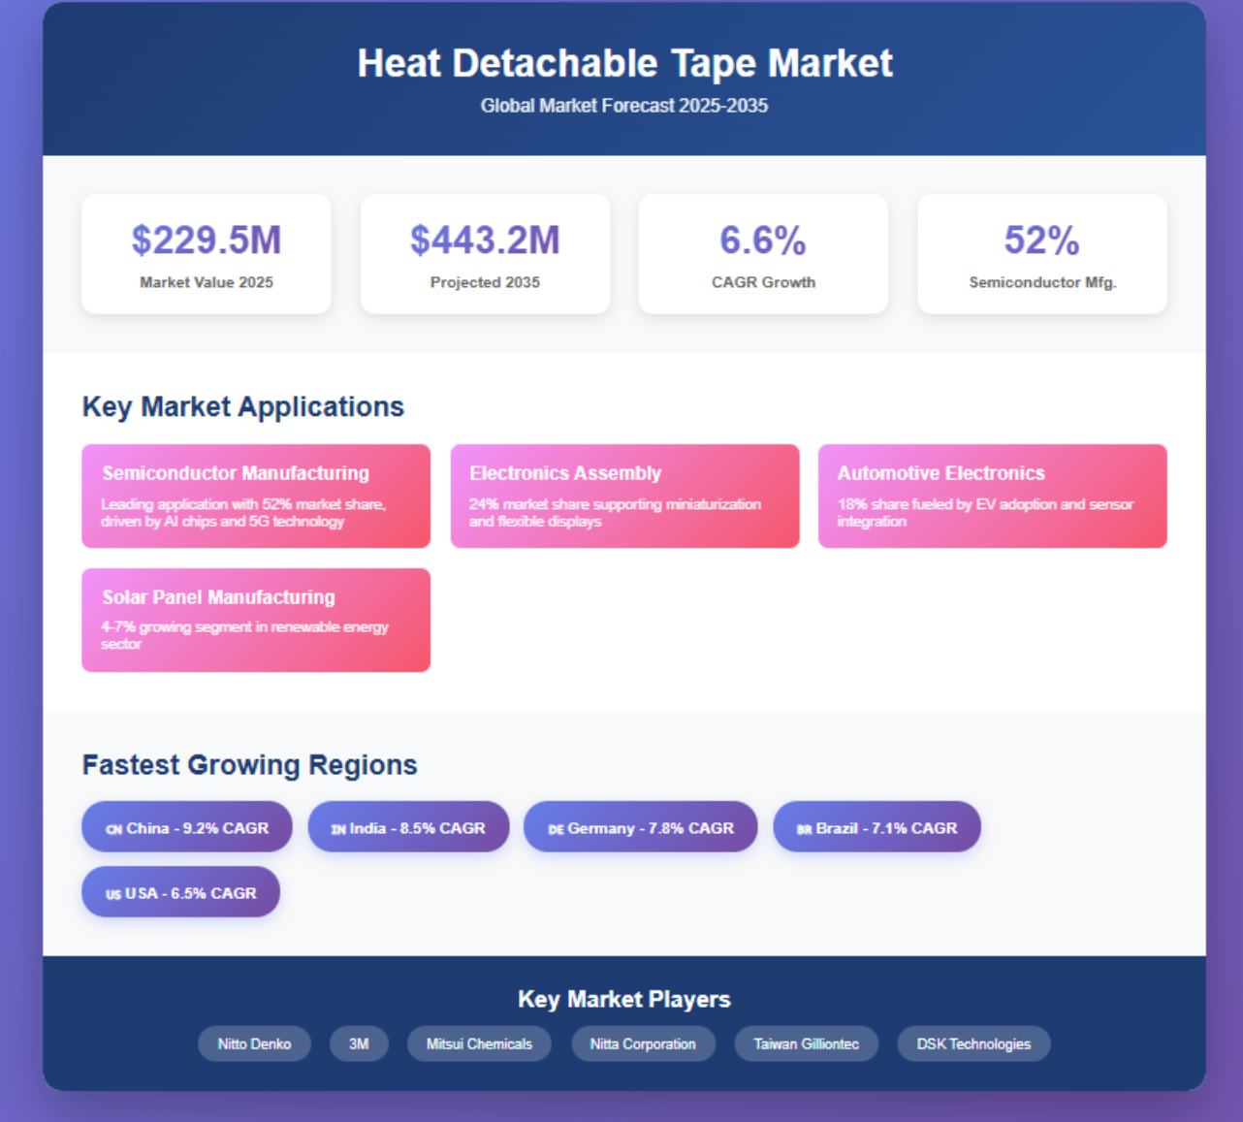This screenshot has height=1122, width=1243.
Task: Click the Solar Panel Manufacturing card
Action: click(256, 620)
